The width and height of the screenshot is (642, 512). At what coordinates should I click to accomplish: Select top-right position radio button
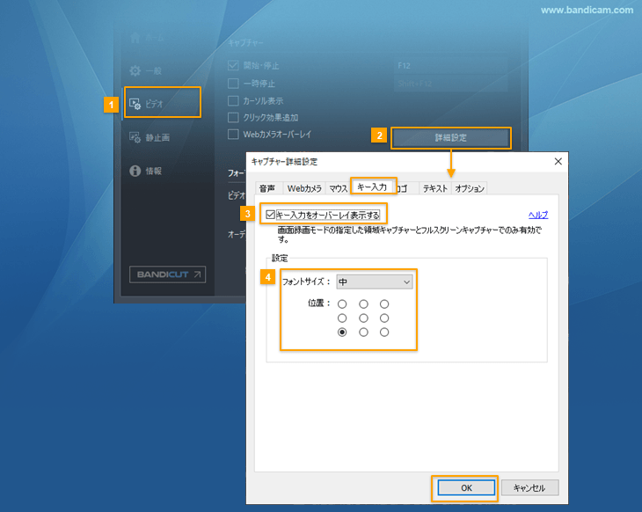[384, 304]
